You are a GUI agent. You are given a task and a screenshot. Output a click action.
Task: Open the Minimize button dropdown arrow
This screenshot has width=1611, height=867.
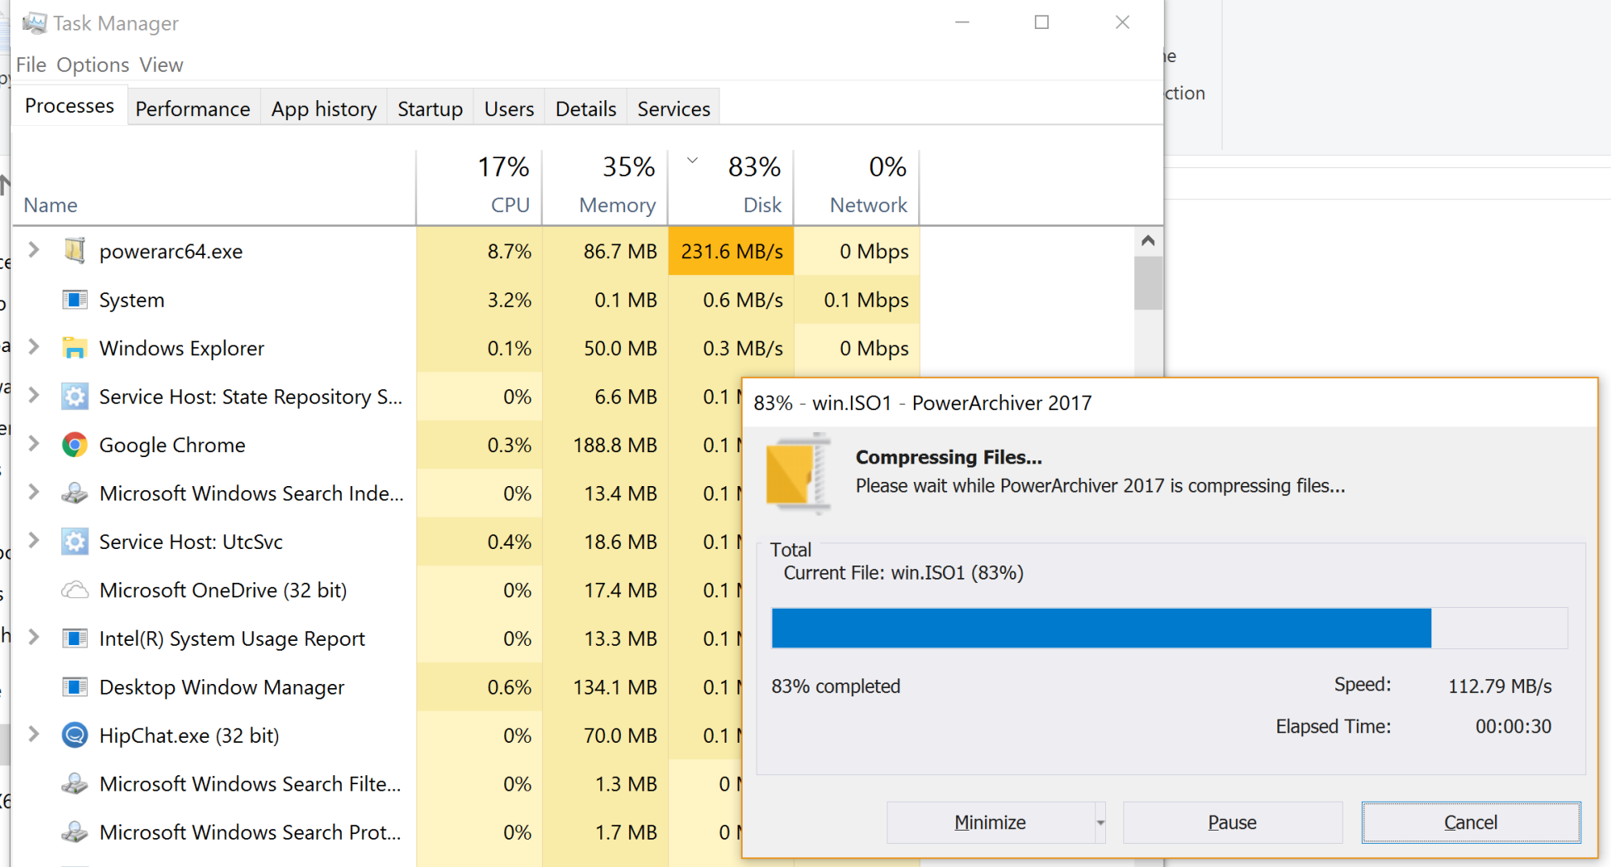click(1100, 822)
